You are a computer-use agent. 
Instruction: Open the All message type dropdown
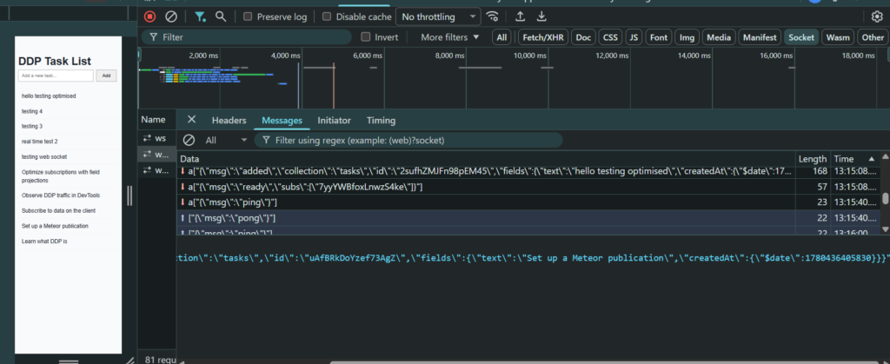coord(227,140)
